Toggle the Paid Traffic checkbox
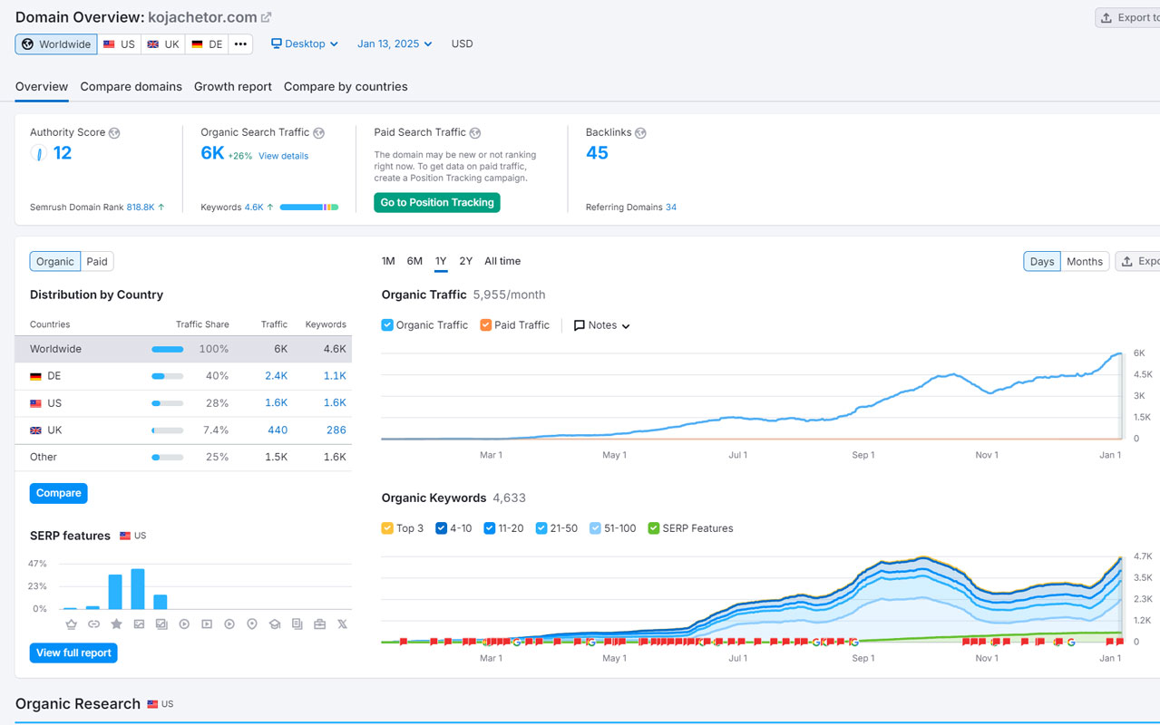1160x725 pixels. [486, 325]
